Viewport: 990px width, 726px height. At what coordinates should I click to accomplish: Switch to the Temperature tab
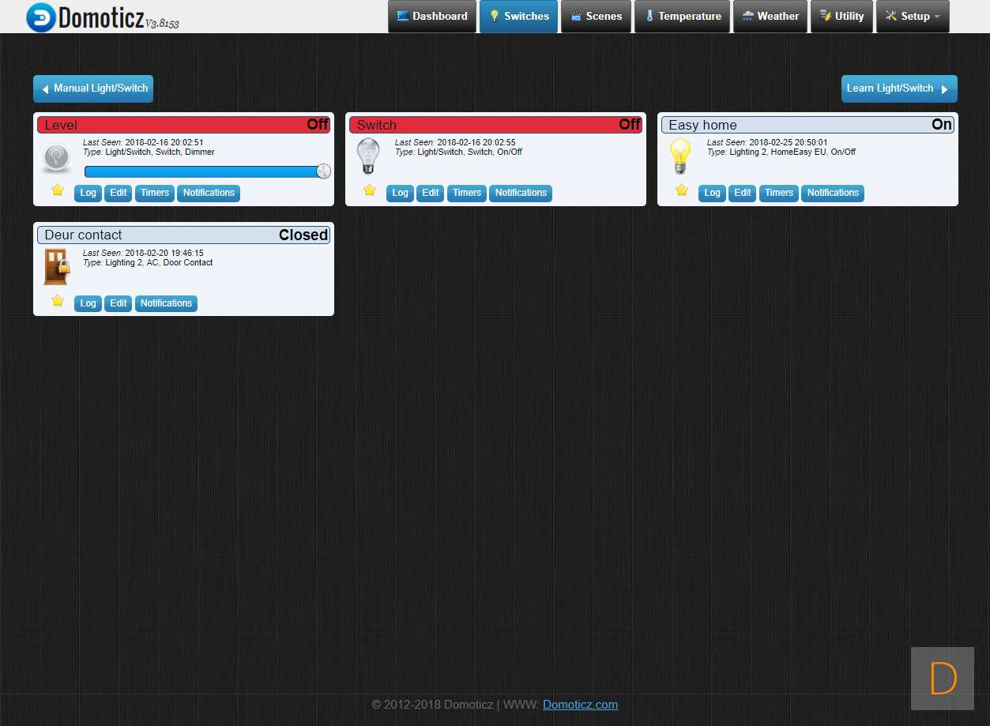pyautogui.click(x=682, y=17)
